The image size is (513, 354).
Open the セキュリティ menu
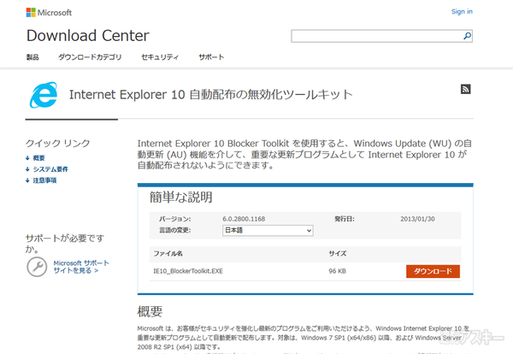pyautogui.click(x=160, y=57)
